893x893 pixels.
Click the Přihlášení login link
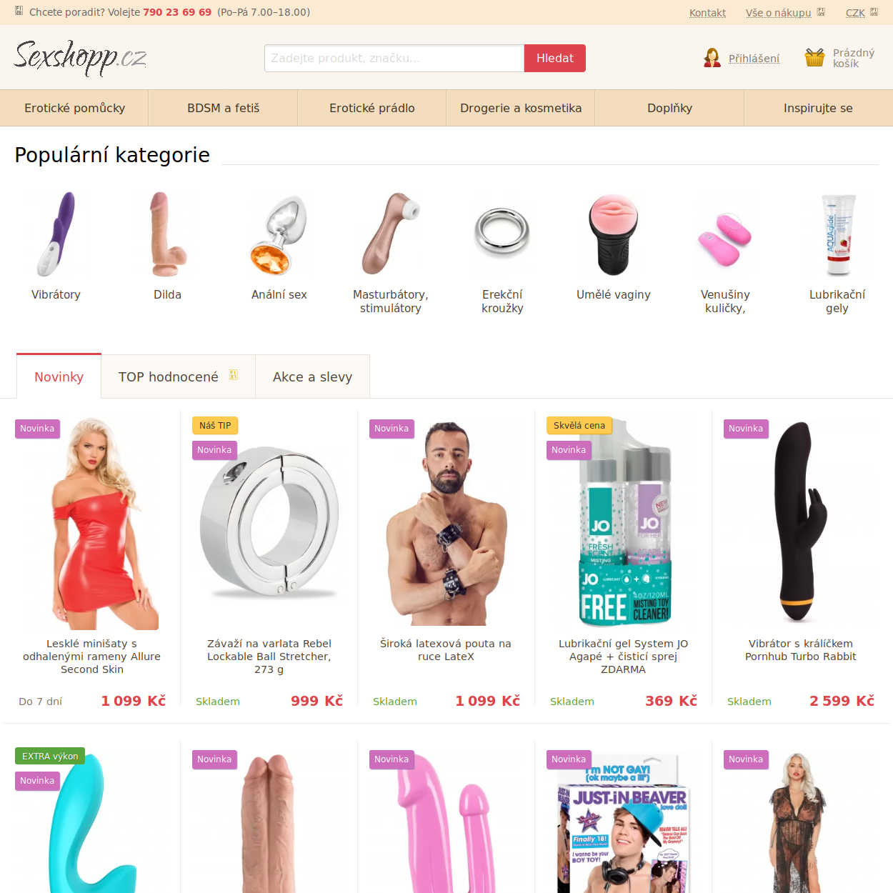click(754, 58)
